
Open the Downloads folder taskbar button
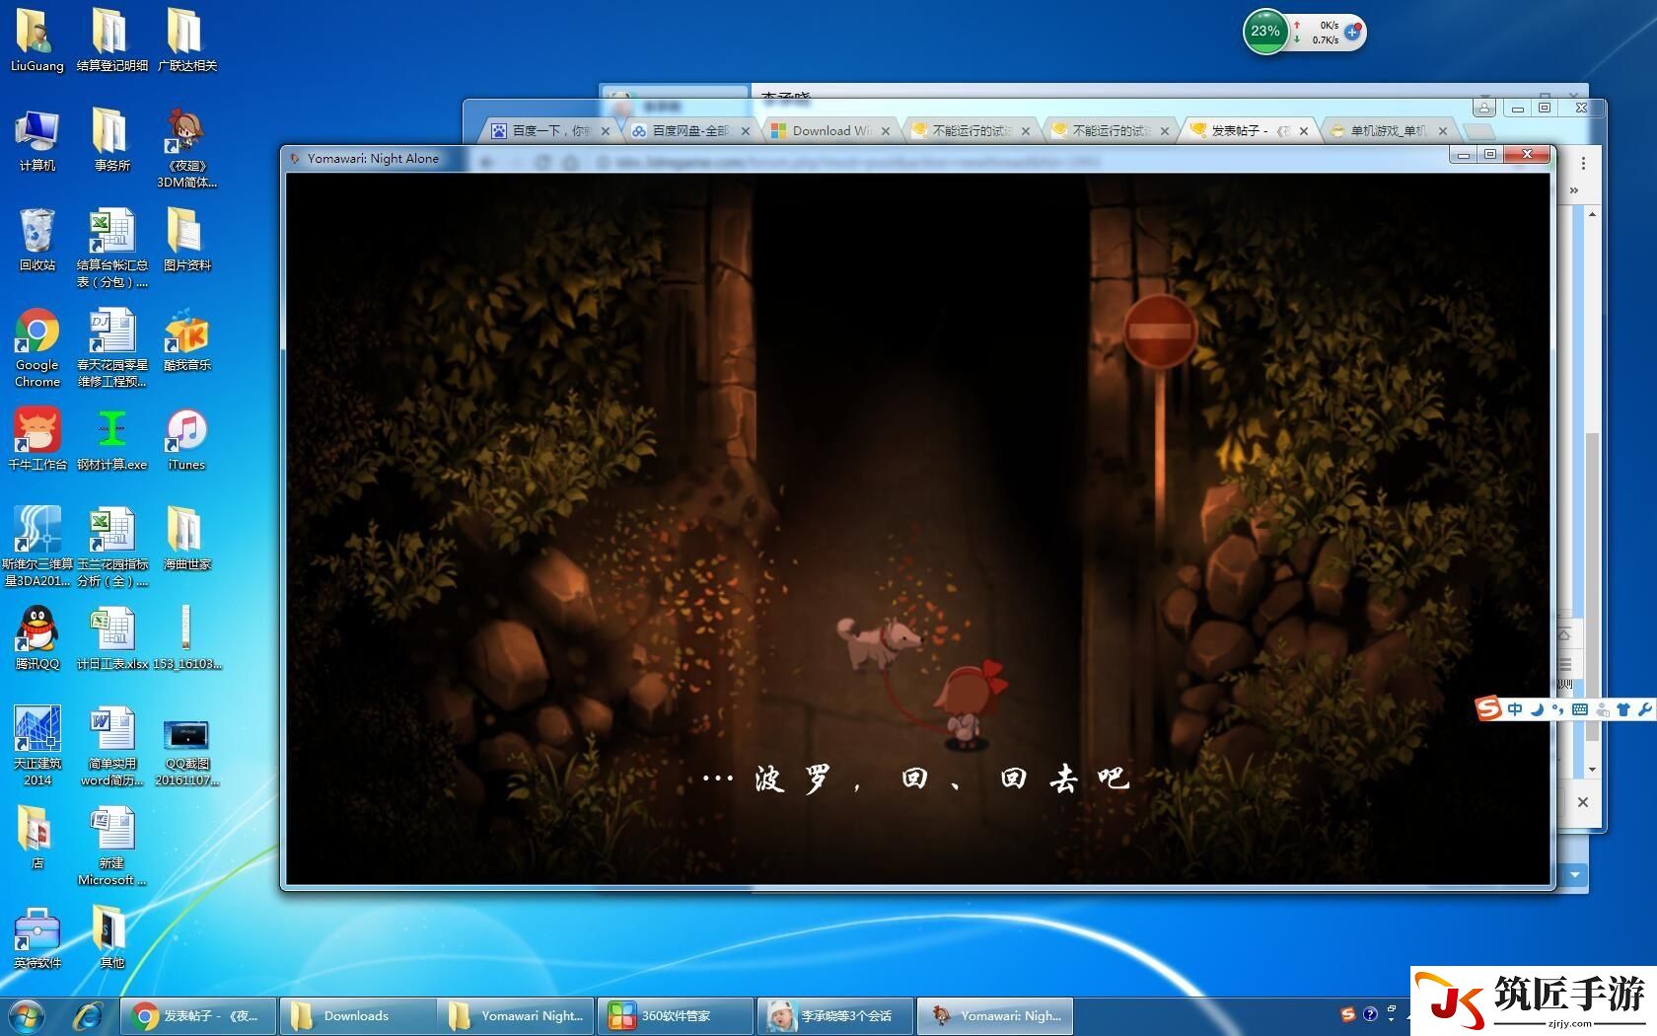pyautogui.click(x=357, y=1015)
